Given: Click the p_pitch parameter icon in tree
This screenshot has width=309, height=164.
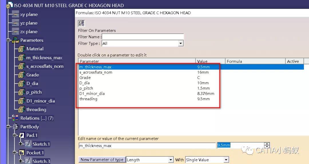Looking at the screenshot, I should click(x=21, y=92).
